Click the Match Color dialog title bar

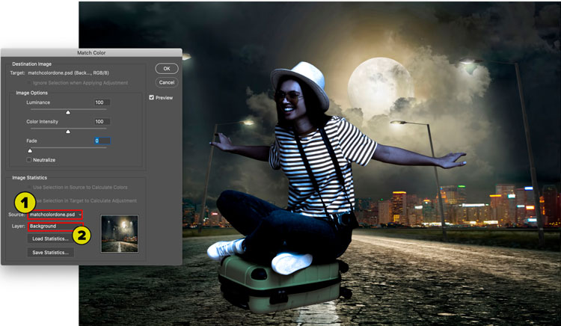click(91, 53)
